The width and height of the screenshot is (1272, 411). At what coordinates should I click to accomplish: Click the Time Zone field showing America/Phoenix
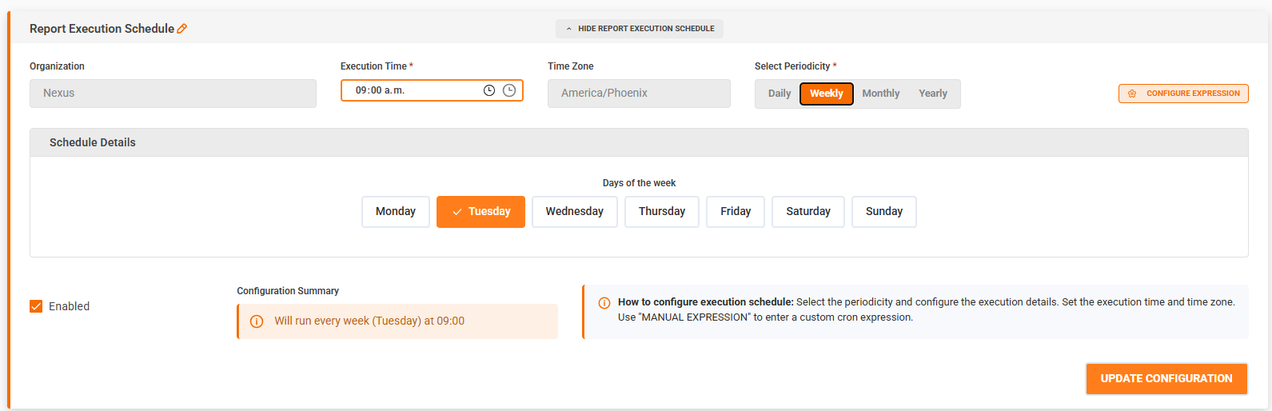point(638,94)
